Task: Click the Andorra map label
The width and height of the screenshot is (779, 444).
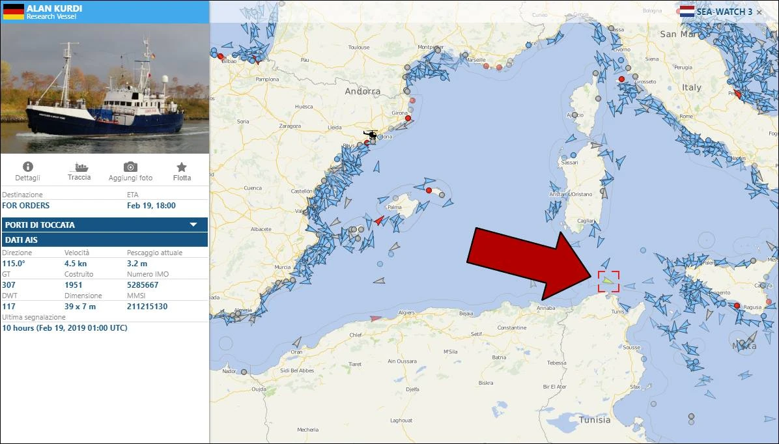Action: coord(363,91)
